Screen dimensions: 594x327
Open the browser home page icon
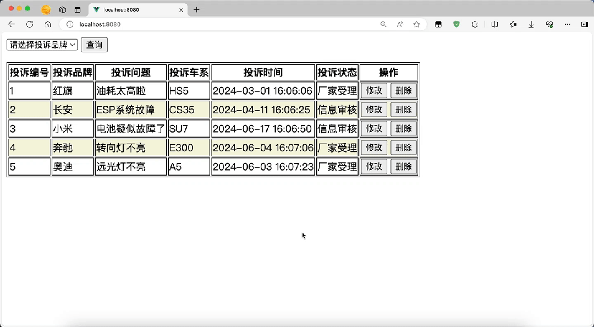click(x=48, y=24)
